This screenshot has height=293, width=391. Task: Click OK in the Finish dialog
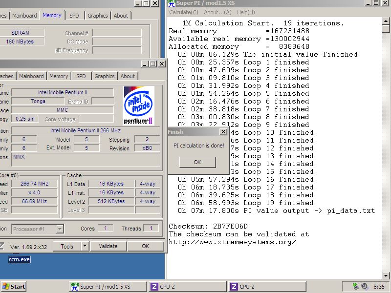click(x=197, y=162)
